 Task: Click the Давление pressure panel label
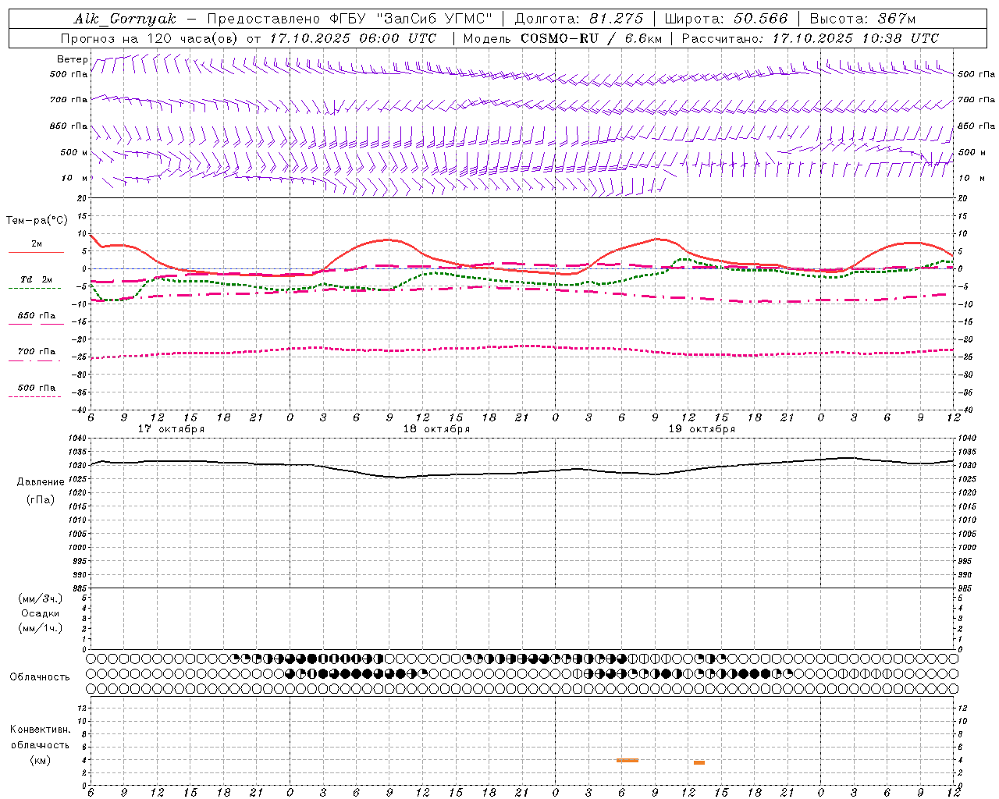41,482
